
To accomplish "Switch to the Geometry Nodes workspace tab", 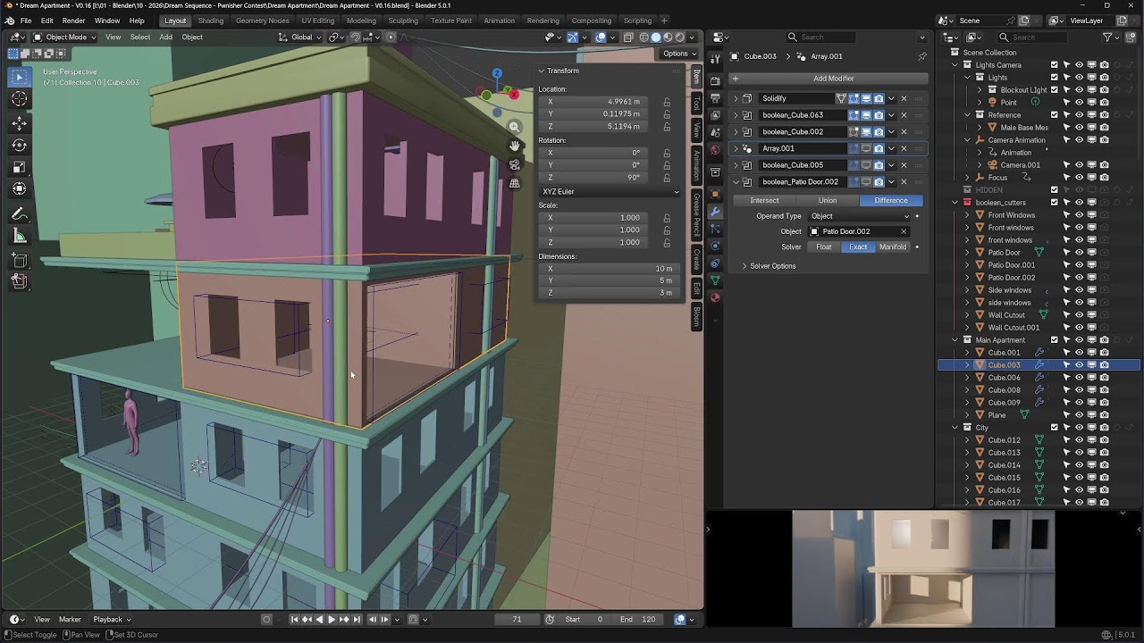I will tap(262, 21).
